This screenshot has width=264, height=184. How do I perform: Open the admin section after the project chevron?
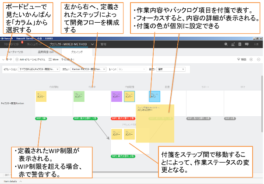(103, 44)
